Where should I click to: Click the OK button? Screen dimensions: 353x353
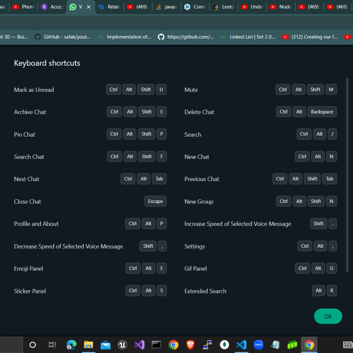pyautogui.click(x=328, y=316)
